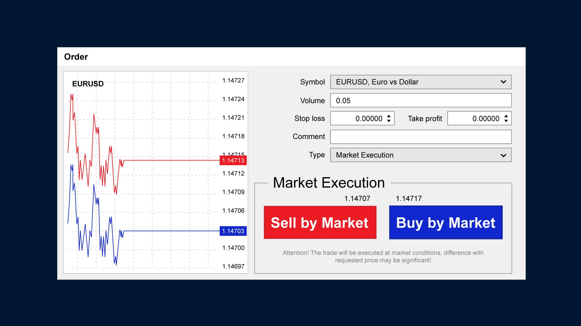Click the EURUSD chart title
Viewport: 581px width, 326px height.
pos(88,84)
